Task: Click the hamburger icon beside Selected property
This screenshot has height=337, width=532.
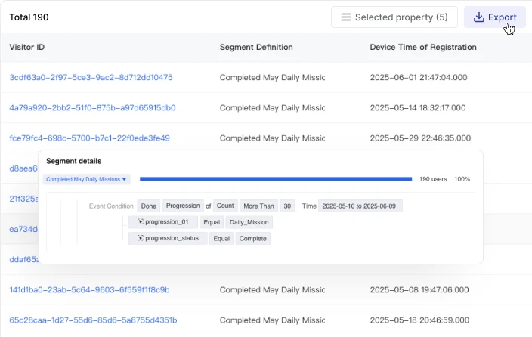Action: 346,17
